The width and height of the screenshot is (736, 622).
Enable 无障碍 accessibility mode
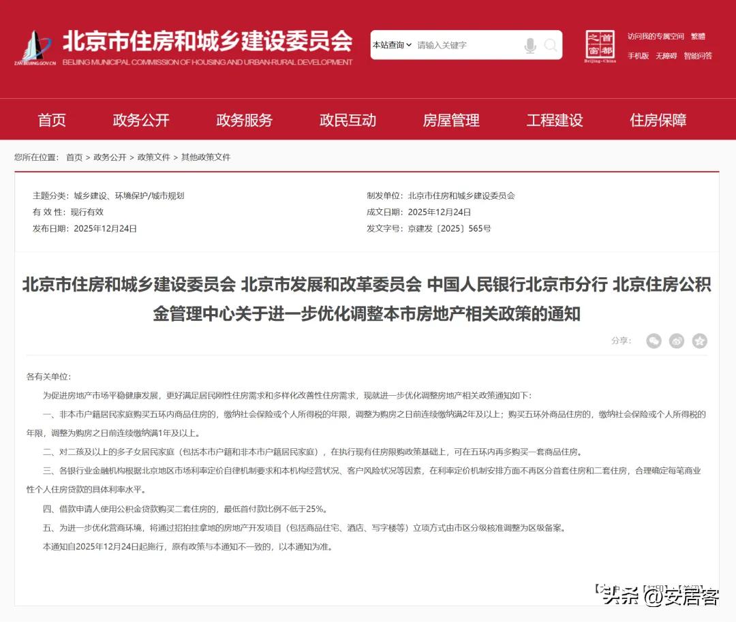tap(666, 56)
